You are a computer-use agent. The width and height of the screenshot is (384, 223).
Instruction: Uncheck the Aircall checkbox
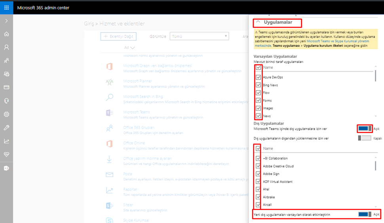pos(258,205)
